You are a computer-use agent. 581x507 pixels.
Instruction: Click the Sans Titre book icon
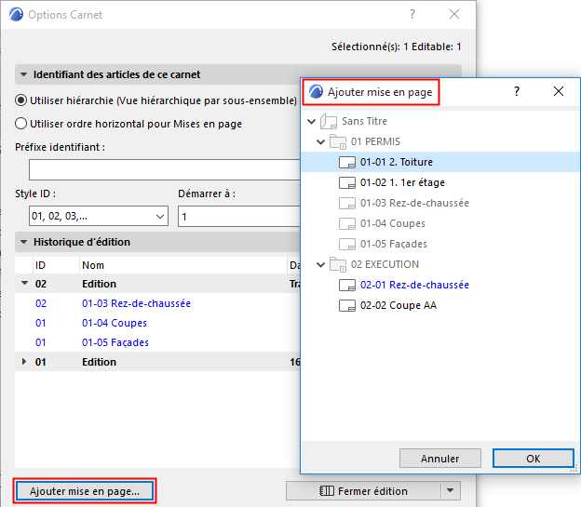click(x=329, y=121)
